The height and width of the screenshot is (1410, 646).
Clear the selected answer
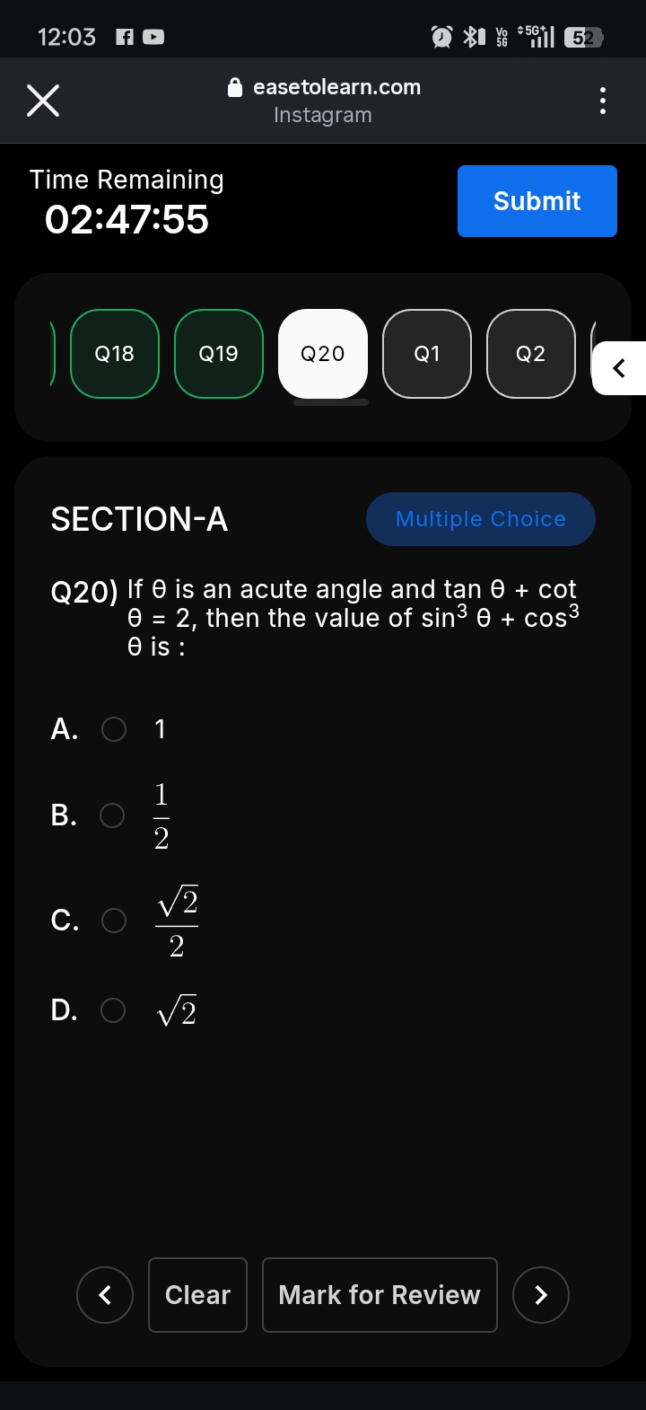(197, 1295)
